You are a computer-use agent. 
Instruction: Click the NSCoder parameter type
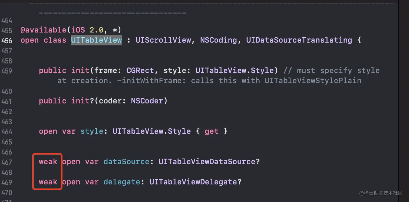(x=147, y=101)
